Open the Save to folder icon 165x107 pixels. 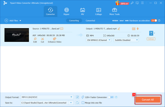[77, 103]
